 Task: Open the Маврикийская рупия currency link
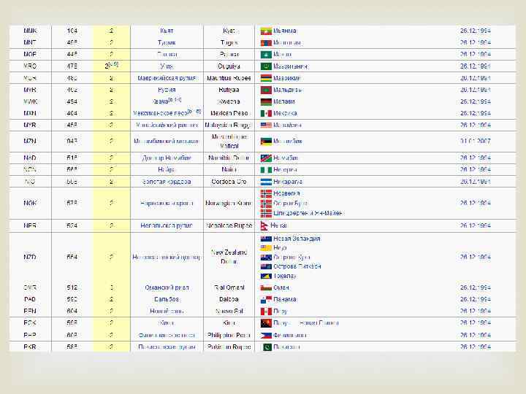pyautogui.click(x=167, y=78)
